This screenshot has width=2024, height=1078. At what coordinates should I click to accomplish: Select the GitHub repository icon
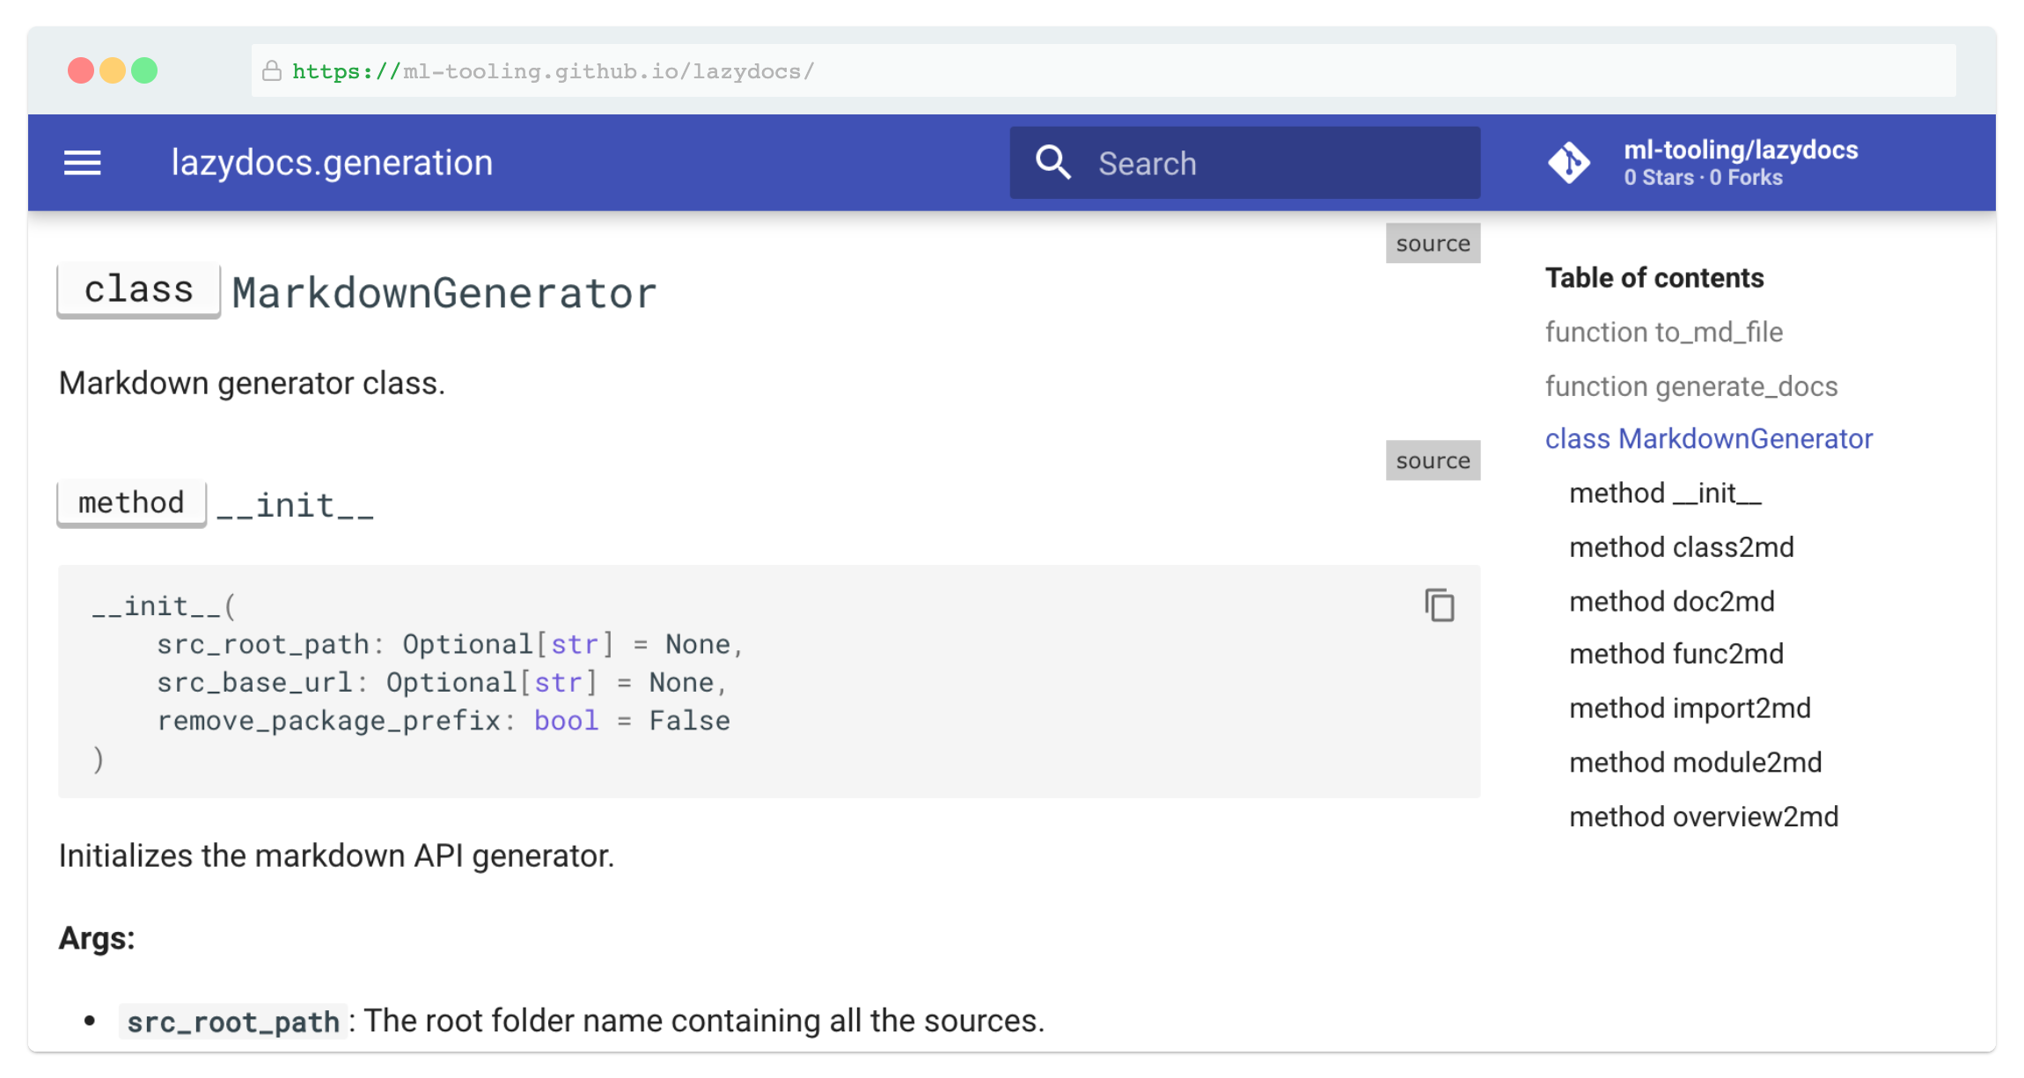(1571, 162)
